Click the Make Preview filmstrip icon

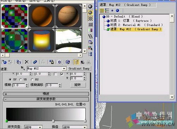90,36
